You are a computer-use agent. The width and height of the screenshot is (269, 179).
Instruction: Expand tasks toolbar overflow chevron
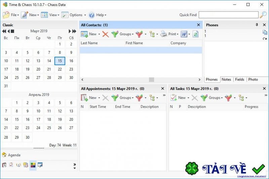coord(266,95)
